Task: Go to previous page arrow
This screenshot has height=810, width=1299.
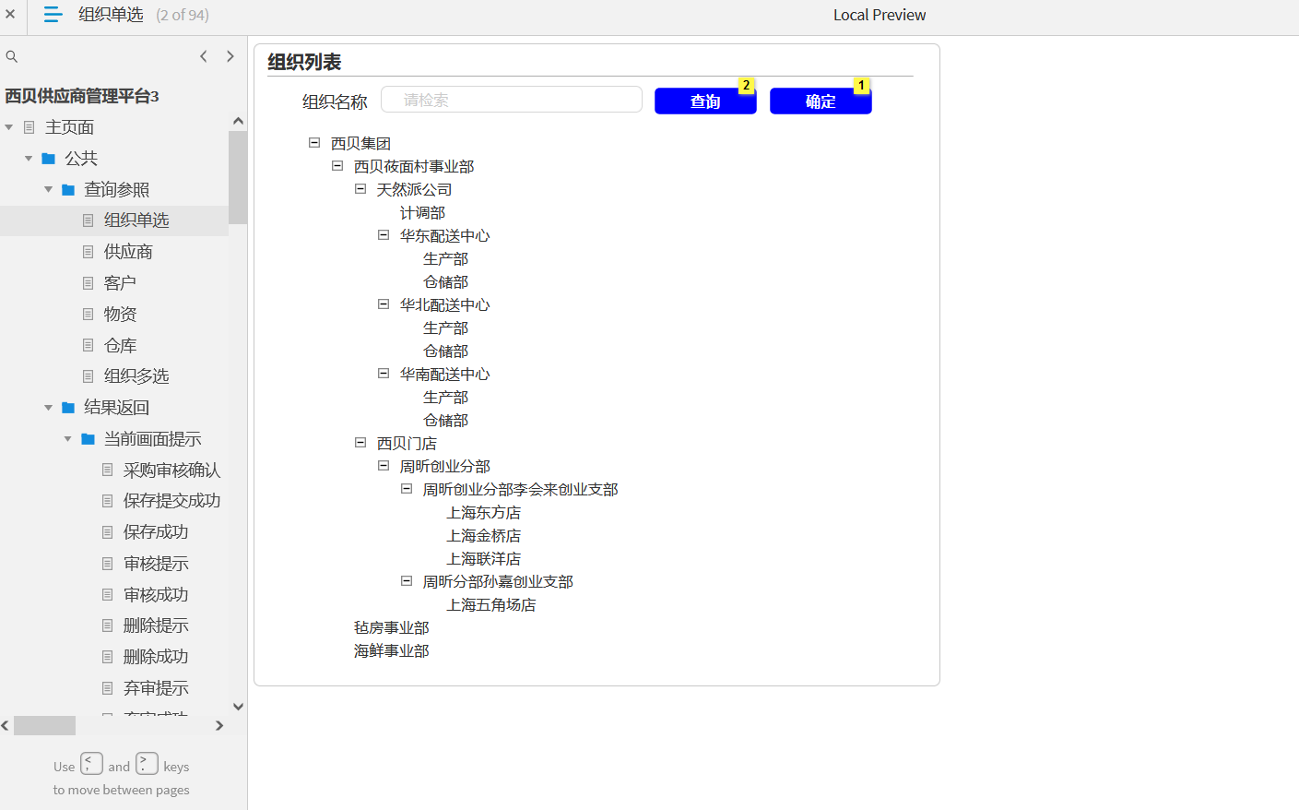Action: [x=204, y=56]
